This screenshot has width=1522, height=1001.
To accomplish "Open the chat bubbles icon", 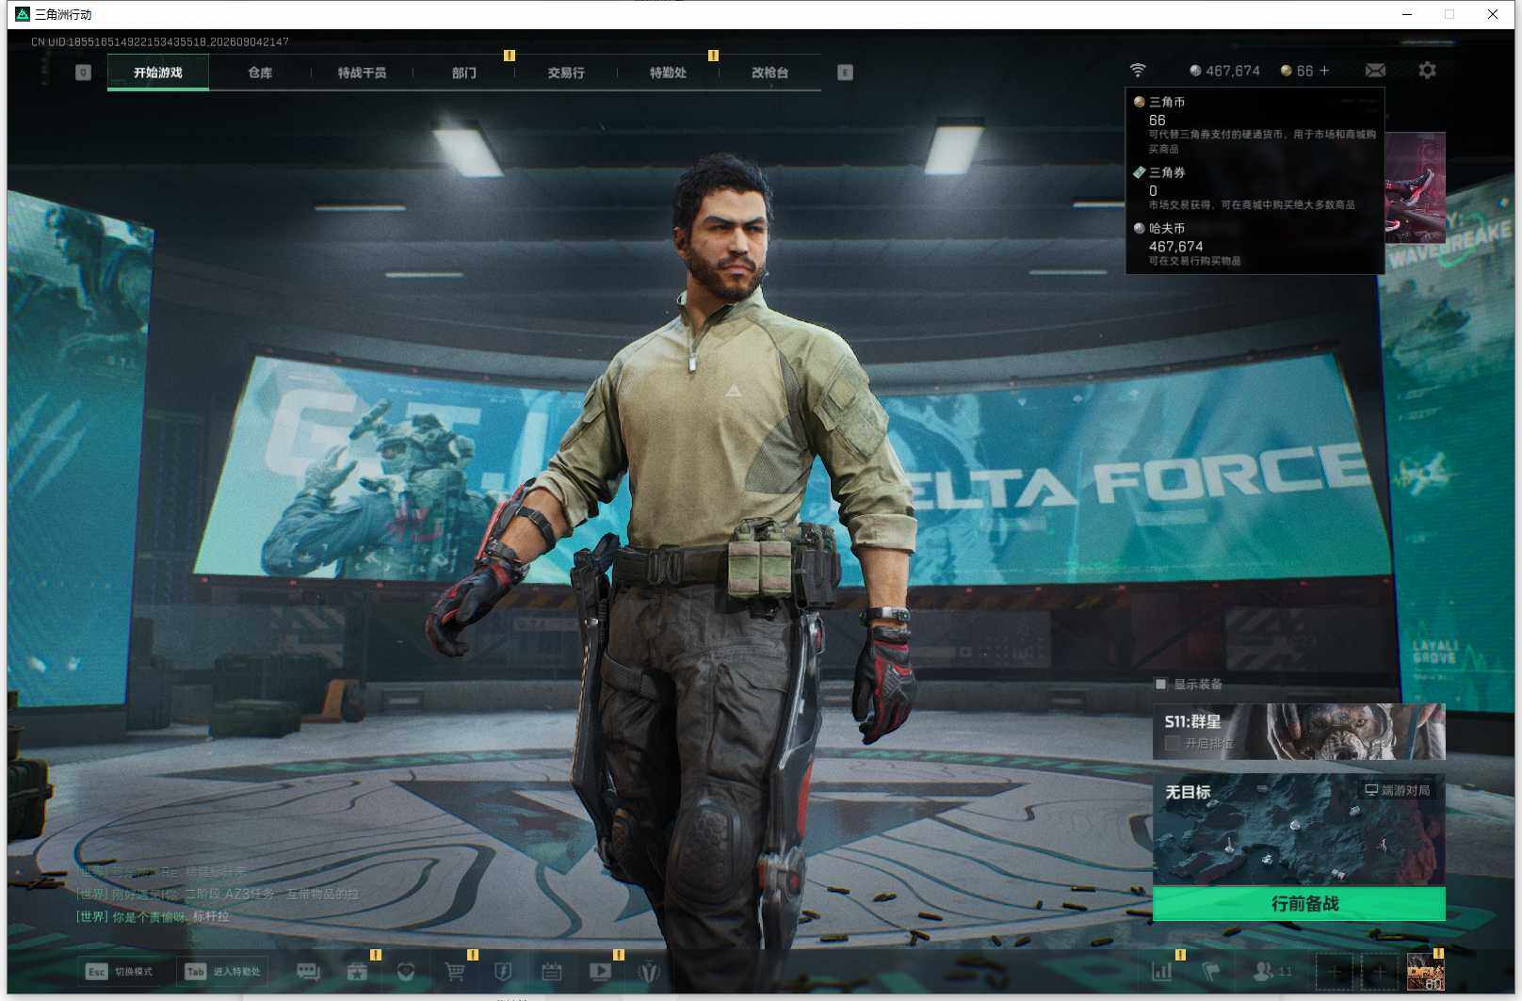I will pyautogui.click(x=308, y=972).
